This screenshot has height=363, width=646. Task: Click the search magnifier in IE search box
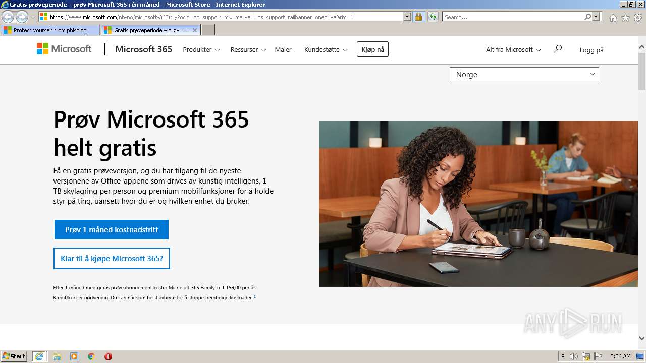[588, 17]
